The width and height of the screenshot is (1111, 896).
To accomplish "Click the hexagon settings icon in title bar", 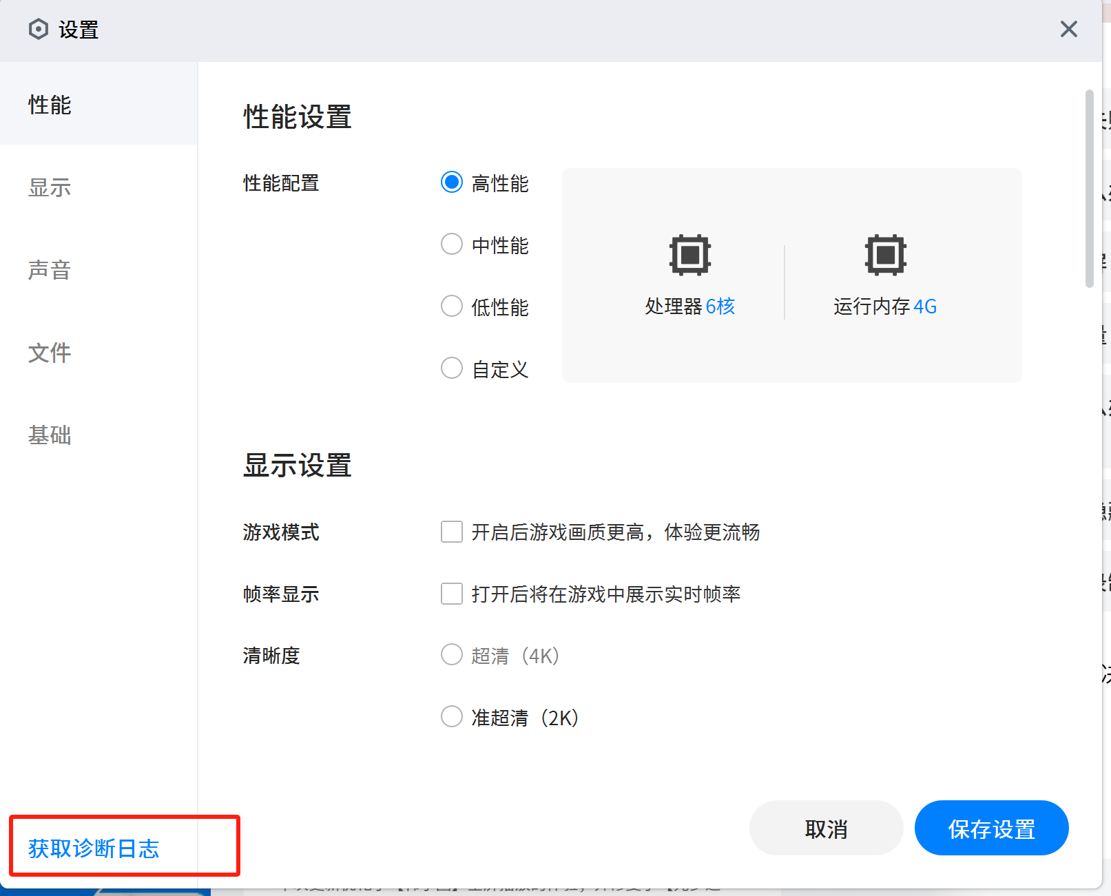I will coord(39,29).
